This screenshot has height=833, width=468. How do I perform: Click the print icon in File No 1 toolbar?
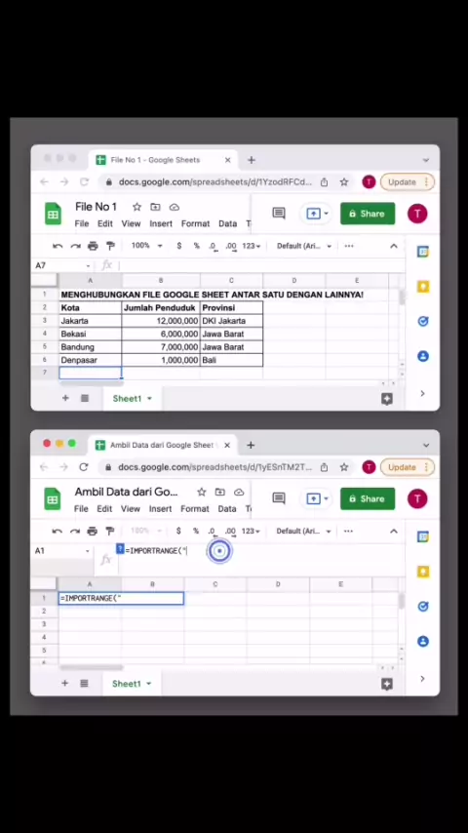93,246
